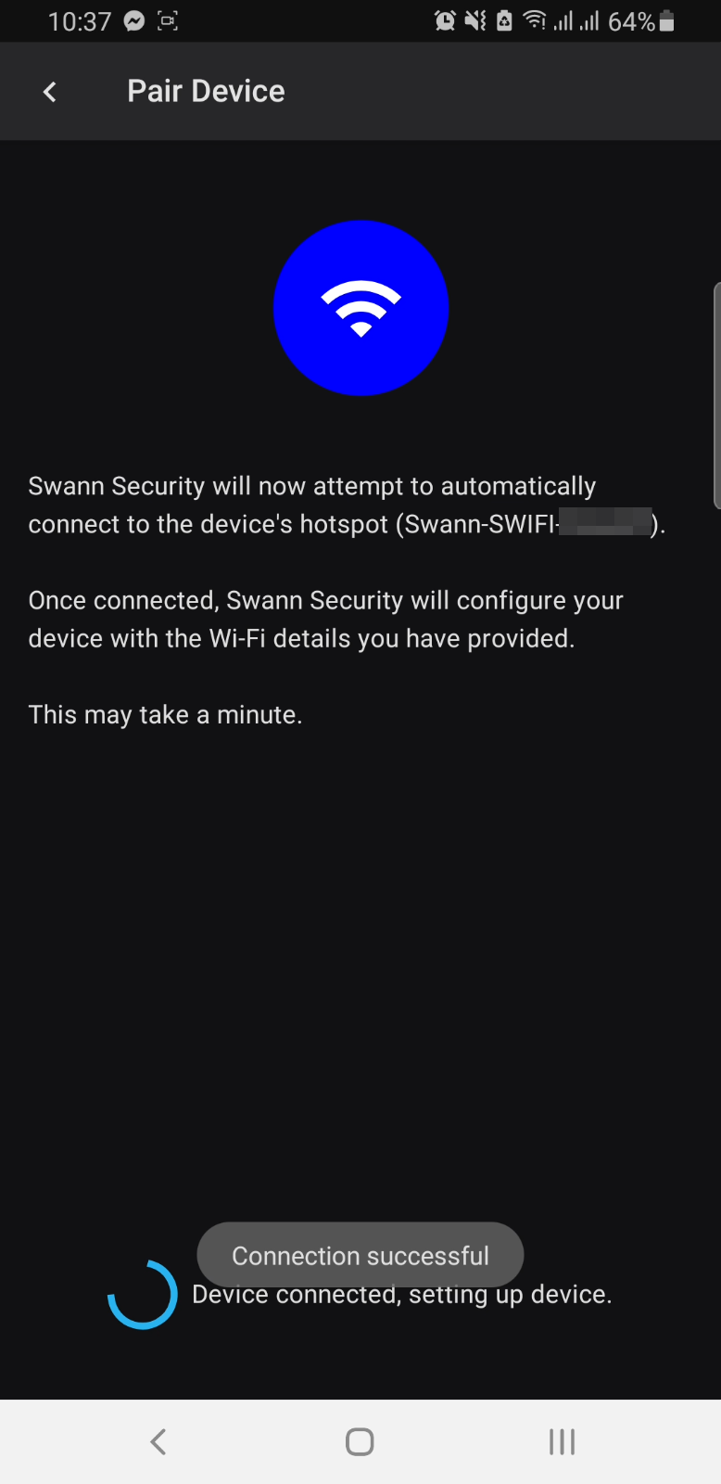
Task: Tap the Messenger notification icon
Action: coord(134,20)
